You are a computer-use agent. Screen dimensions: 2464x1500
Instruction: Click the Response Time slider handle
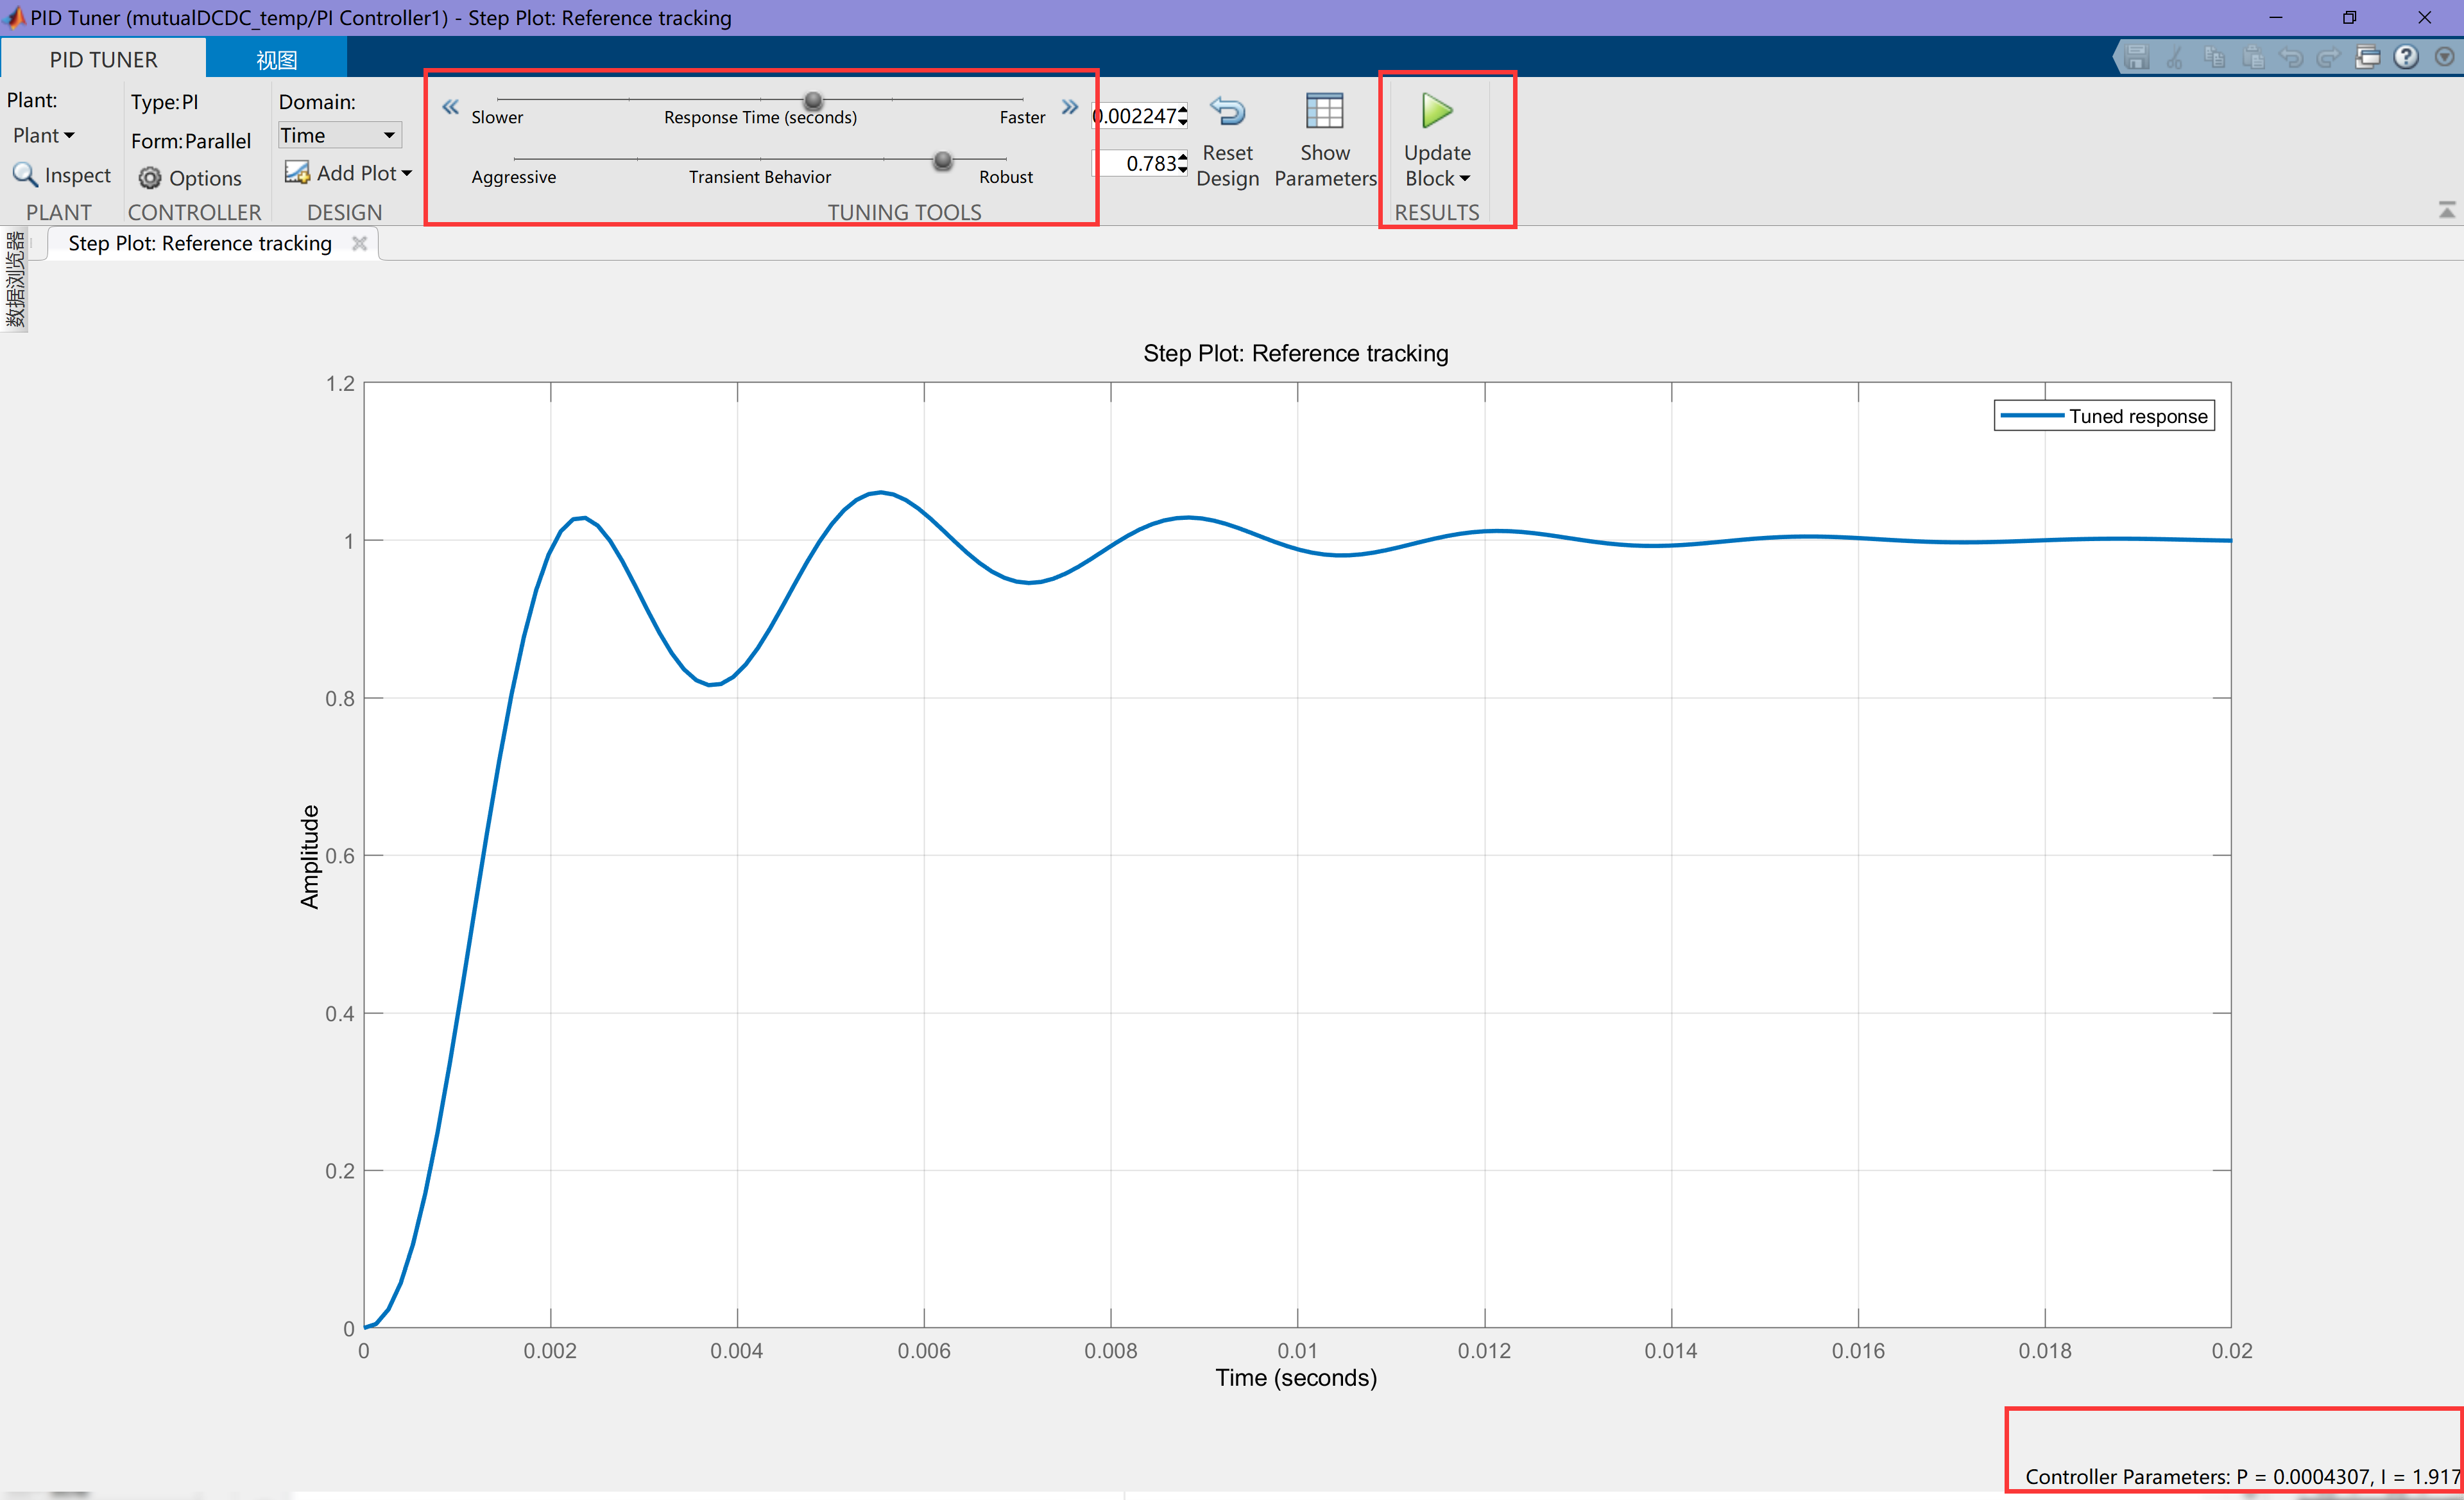813,100
